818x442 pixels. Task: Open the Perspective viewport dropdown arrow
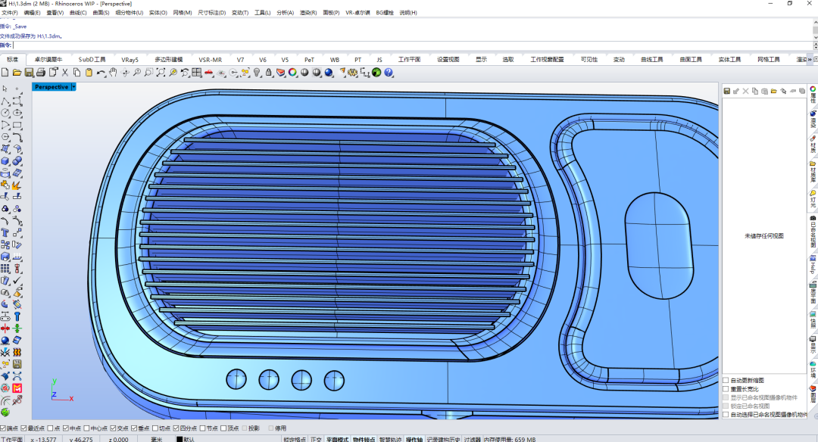pos(73,87)
